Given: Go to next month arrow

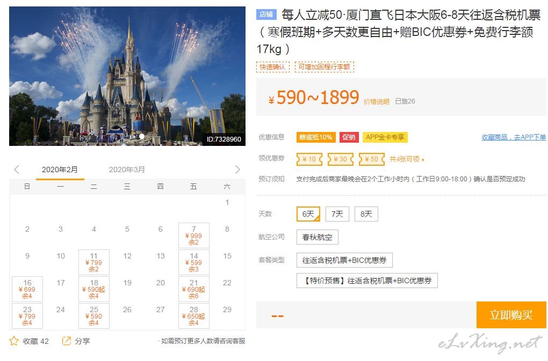Looking at the screenshot, I should [237, 170].
